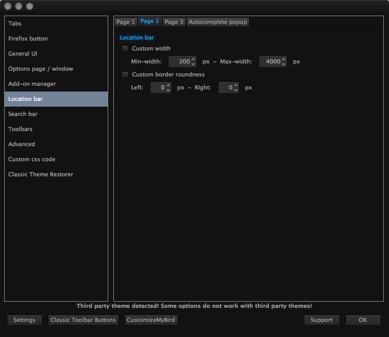The width and height of the screenshot is (389, 337).
Task: Increase Max-width value with up arrow
Action: (x=284, y=59)
